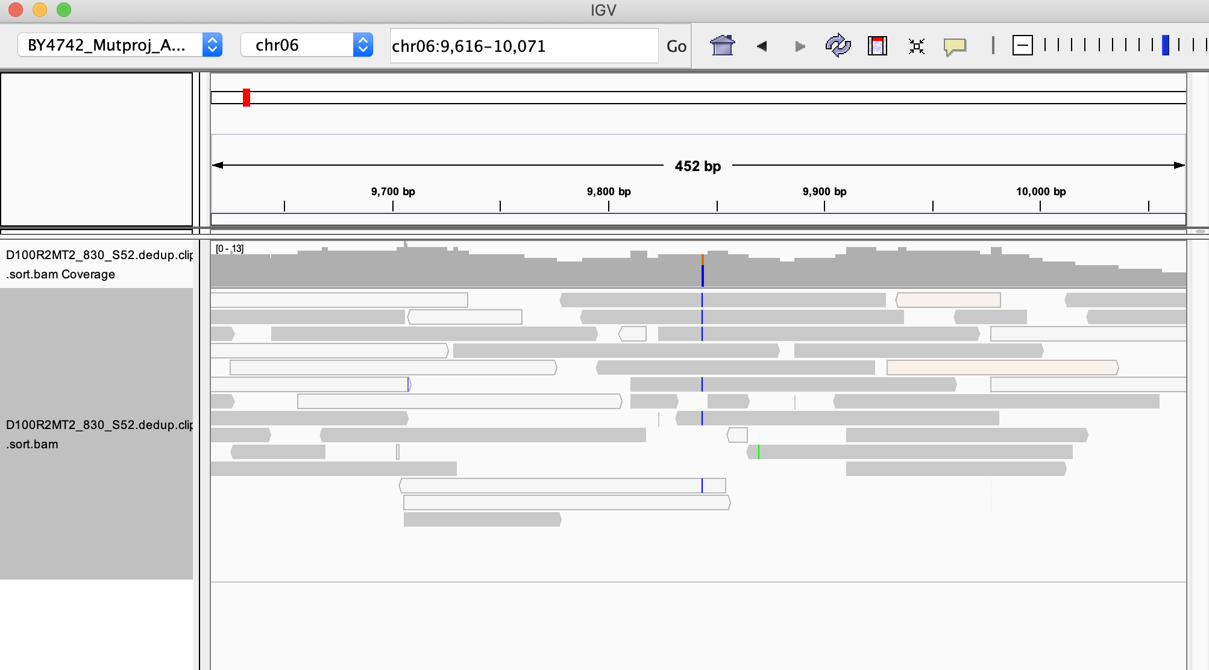Click the refresh icon
Screen dimensions: 1209x670
coord(838,46)
